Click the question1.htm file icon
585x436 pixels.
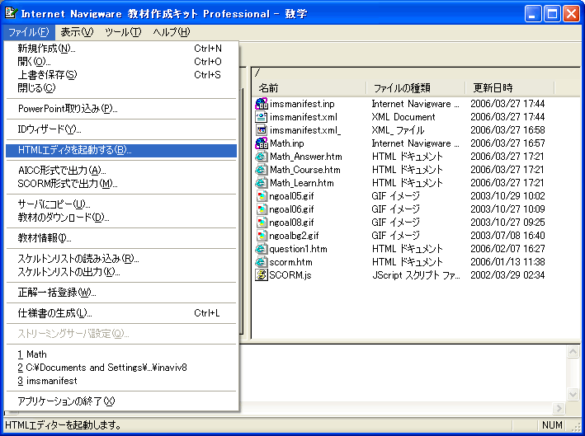pos(262,249)
